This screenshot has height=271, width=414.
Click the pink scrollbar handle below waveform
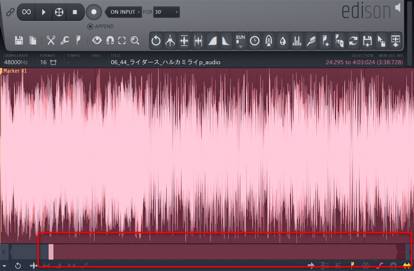click(x=51, y=252)
